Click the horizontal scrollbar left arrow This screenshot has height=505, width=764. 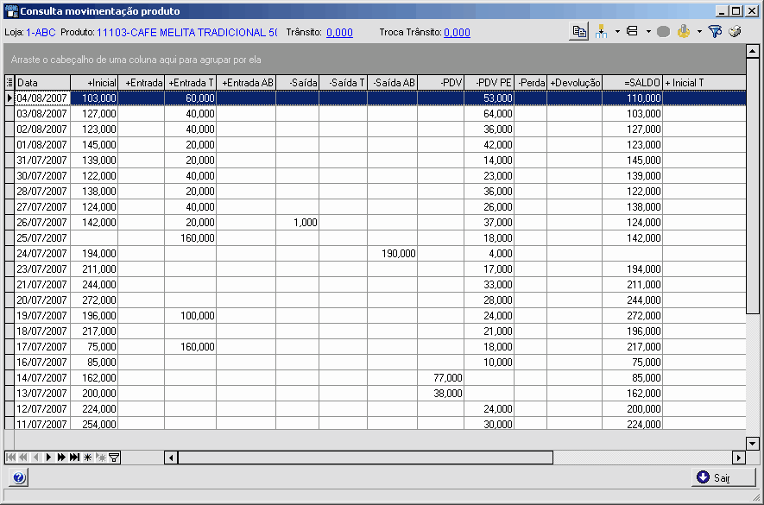171,458
